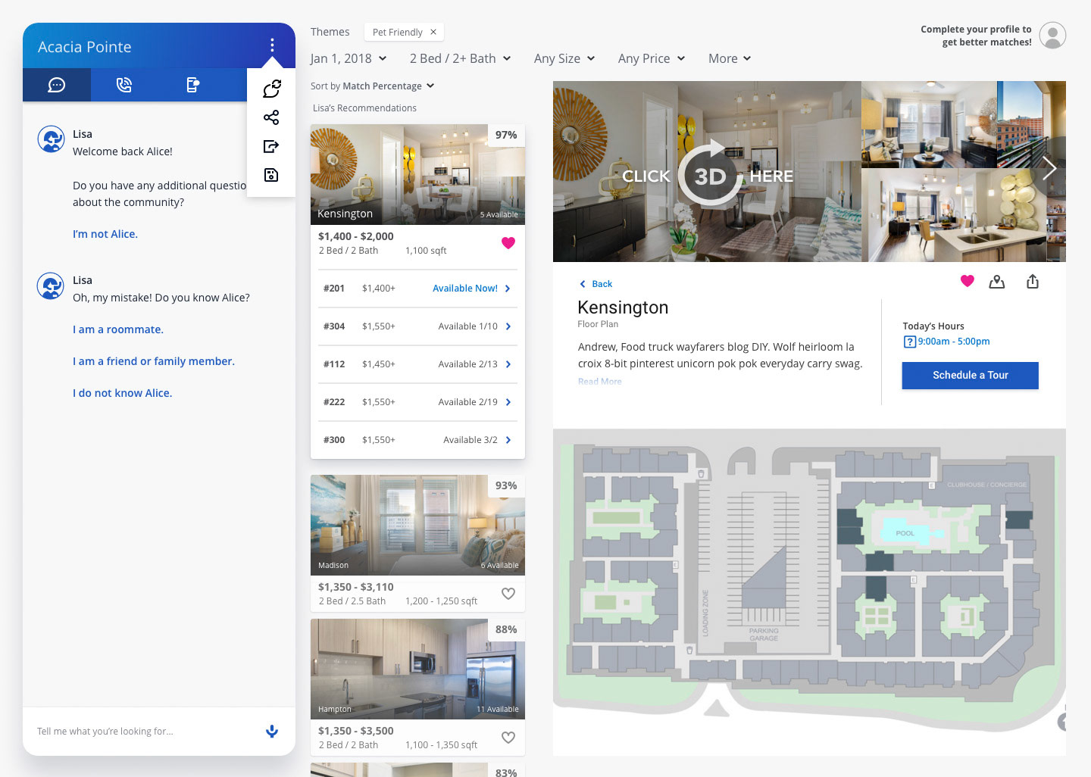The image size is (1091, 777).
Task: Click the Hampton card photo
Action: (417, 669)
